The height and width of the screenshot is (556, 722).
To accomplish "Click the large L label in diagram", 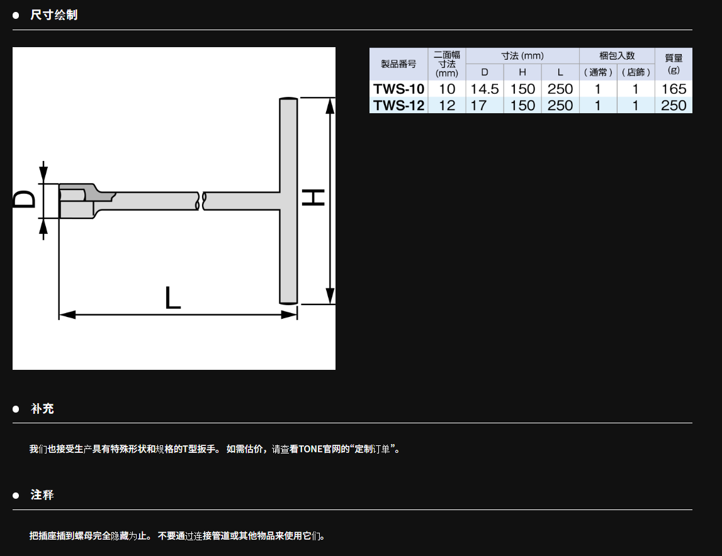I will (x=172, y=298).
